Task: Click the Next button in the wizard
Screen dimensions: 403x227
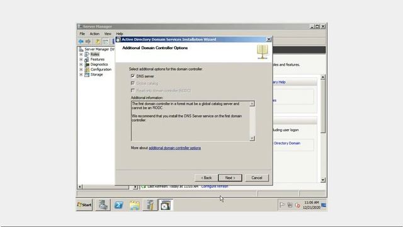Action: click(230, 178)
